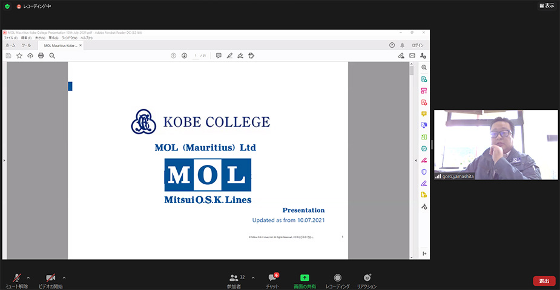The width and height of the screenshot is (560, 290).
Task: Open the sign document pen tool
Action: coord(240,56)
